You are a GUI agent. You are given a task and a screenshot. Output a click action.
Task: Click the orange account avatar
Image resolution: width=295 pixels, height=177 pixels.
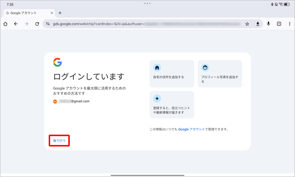coord(55,101)
